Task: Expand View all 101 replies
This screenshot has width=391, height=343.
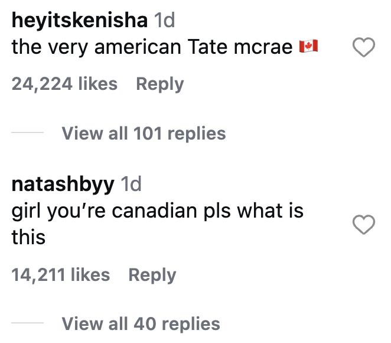Action: click(x=144, y=133)
